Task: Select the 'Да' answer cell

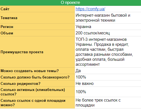Action: point(108,71)
